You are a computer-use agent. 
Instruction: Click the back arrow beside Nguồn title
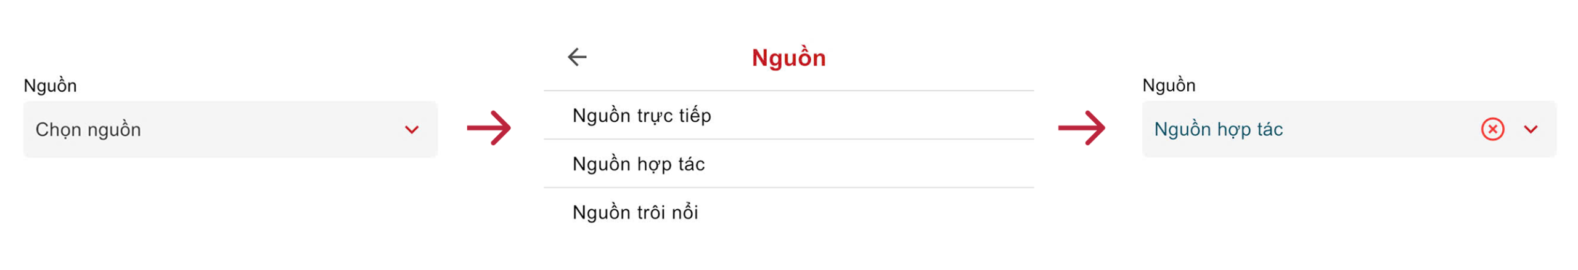click(576, 57)
